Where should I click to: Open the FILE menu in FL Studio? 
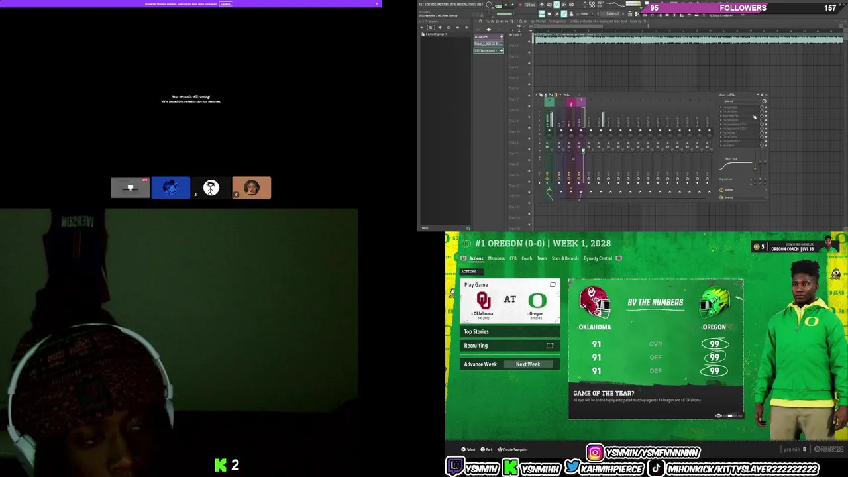[x=421, y=4]
